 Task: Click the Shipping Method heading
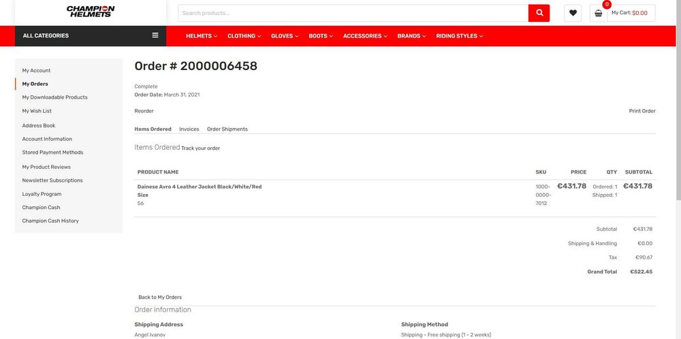pos(424,324)
